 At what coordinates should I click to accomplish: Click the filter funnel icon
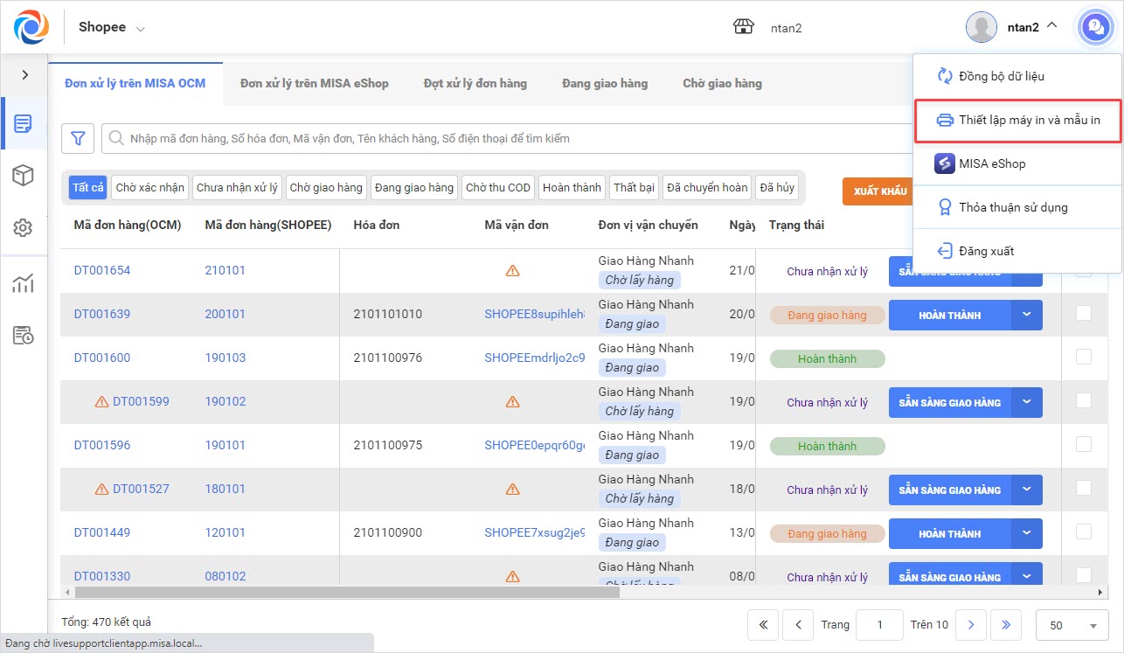[78, 138]
